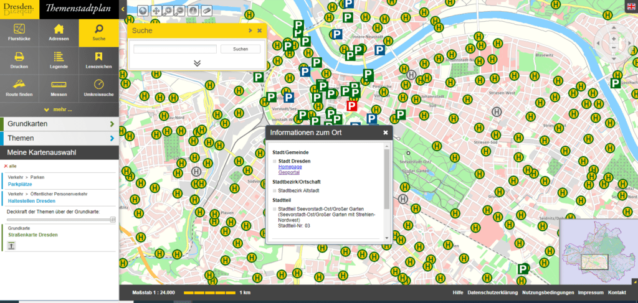
Task: Click the globe full-extent map button
Action: pos(143,11)
